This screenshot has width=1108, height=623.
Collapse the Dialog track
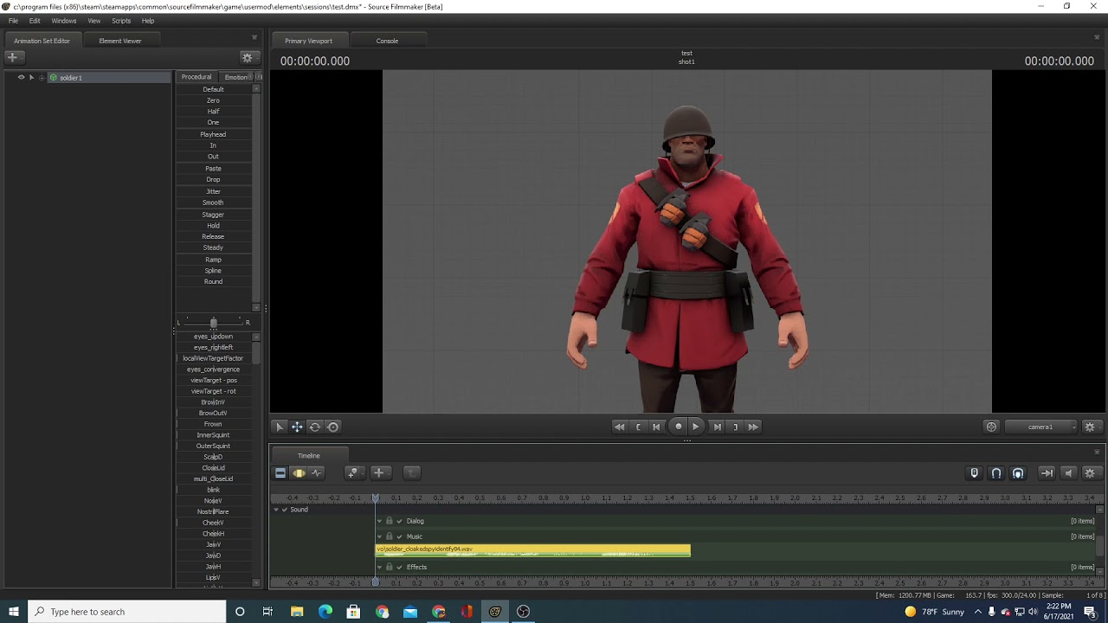(379, 521)
